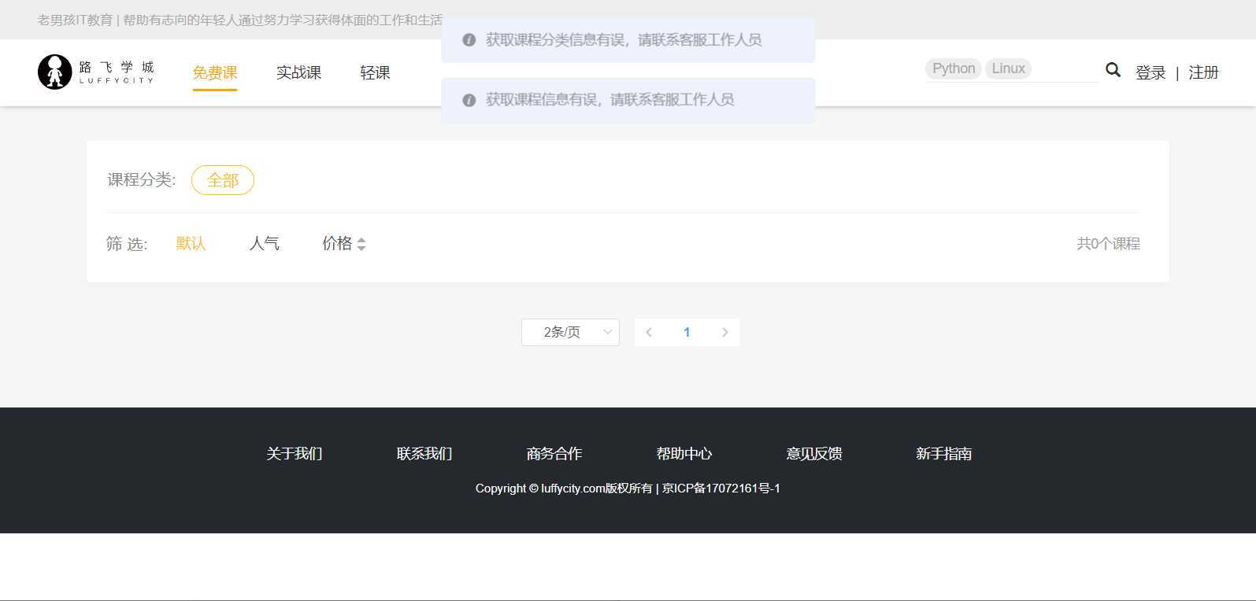Select page number 1
This screenshot has height=601, width=1256.
[x=687, y=332]
